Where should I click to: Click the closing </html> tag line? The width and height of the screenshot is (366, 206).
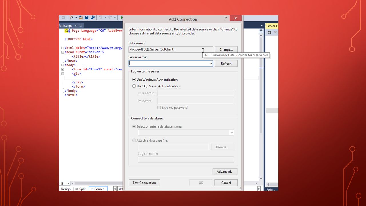pos(71,95)
